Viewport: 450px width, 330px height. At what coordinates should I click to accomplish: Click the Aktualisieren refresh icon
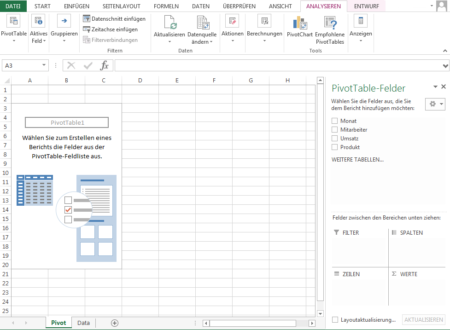pyautogui.click(x=169, y=23)
